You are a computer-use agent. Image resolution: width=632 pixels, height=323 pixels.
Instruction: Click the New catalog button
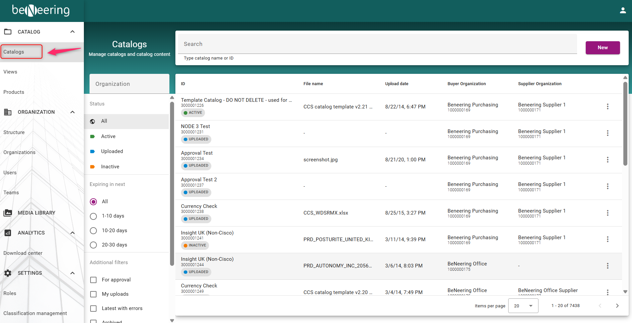[x=602, y=48]
